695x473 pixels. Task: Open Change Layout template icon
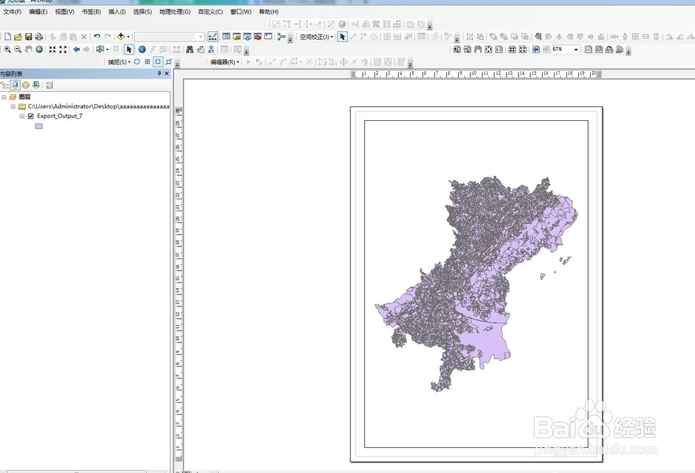[x=610, y=49]
